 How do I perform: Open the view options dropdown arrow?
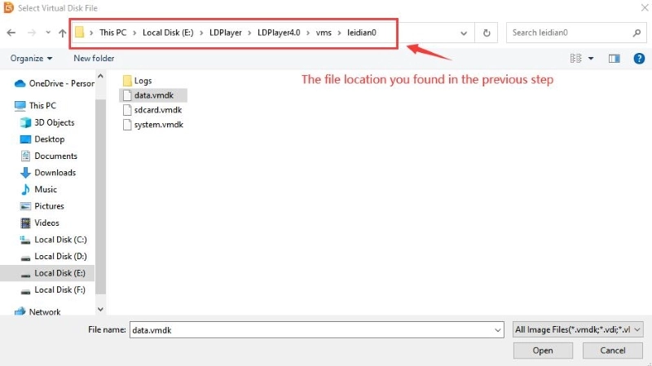tap(590, 59)
